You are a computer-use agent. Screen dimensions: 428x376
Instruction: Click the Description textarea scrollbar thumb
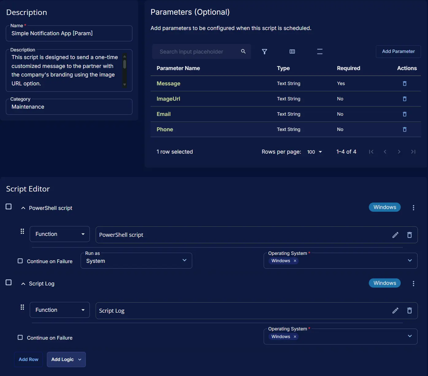(x=124, y=64)
